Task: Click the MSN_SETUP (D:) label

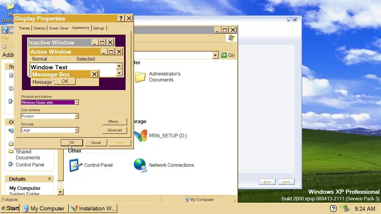Action: (x=168, y=136)
